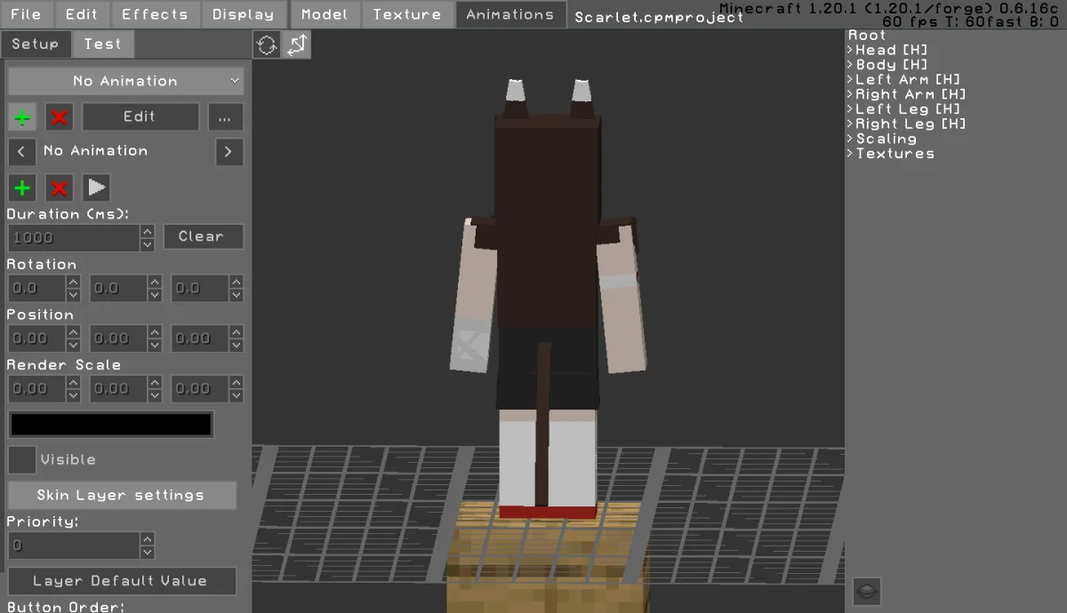
Task: Click the first Render Scale field
Action: (37, 389)
